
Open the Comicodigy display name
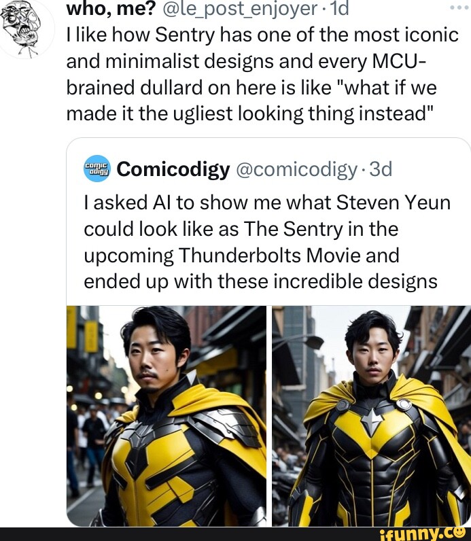(173, 169)
